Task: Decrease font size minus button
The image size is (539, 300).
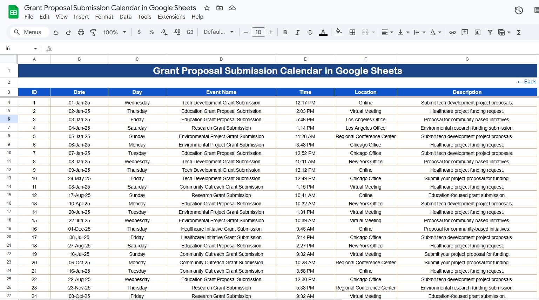Action: (x=245, y=32)
